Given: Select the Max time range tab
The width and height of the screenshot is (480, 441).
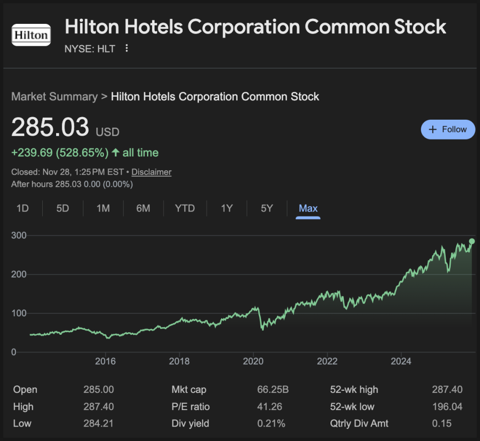Looking at the screenshot, I should click(x=308, y=208).
